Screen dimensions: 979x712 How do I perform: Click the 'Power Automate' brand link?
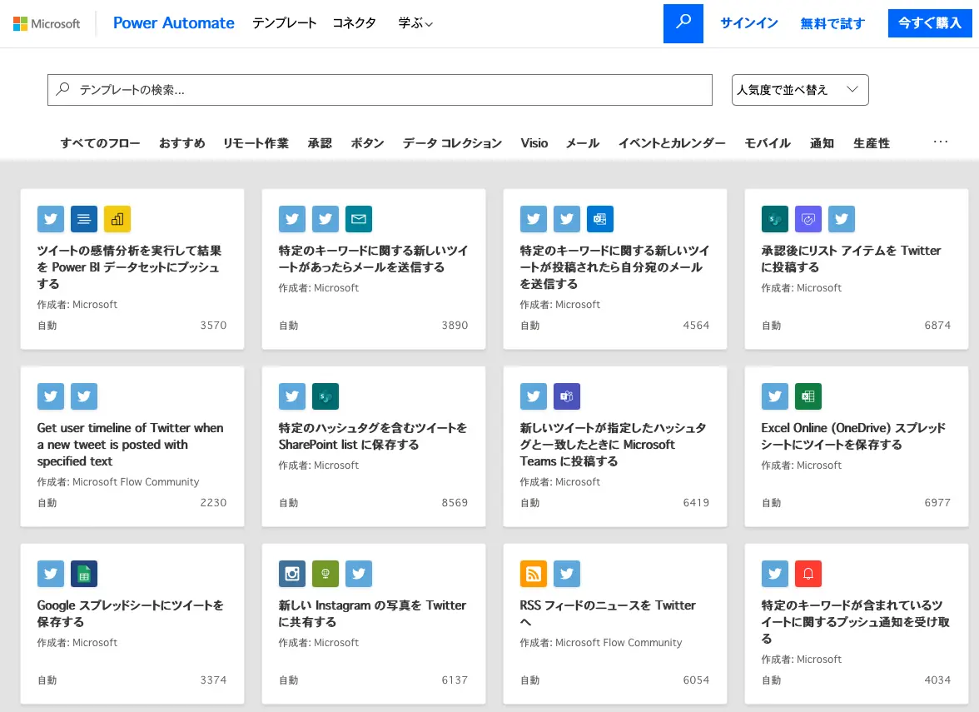tap(173, 23)
